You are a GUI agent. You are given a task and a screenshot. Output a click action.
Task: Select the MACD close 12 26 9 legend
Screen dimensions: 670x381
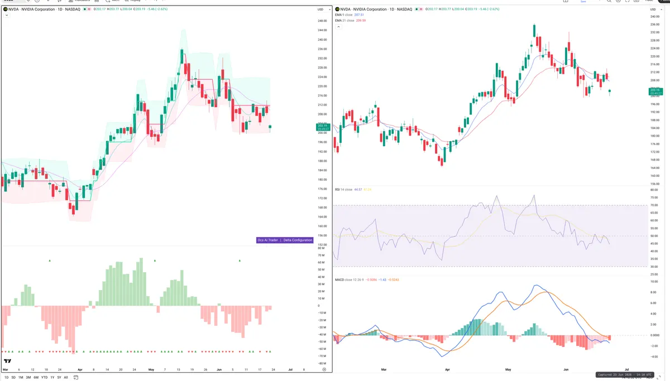pyautogui.click(x=349, y=279)
